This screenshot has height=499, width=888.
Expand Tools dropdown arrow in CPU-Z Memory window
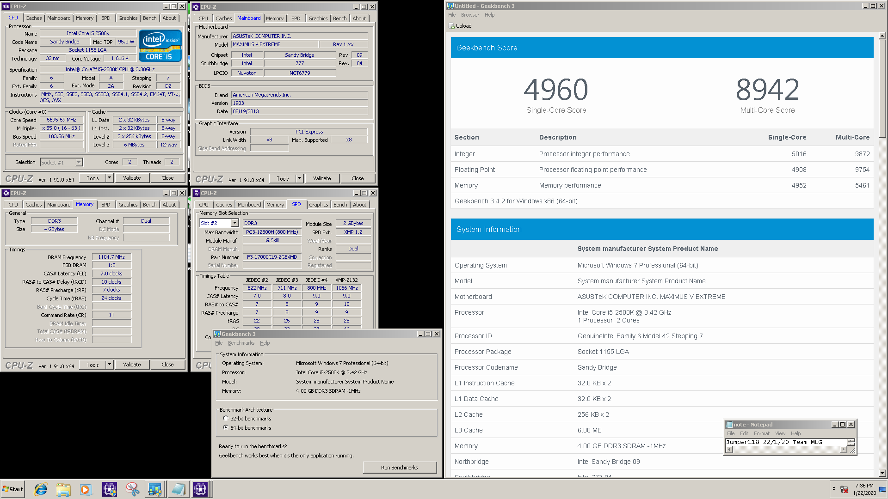109,365
